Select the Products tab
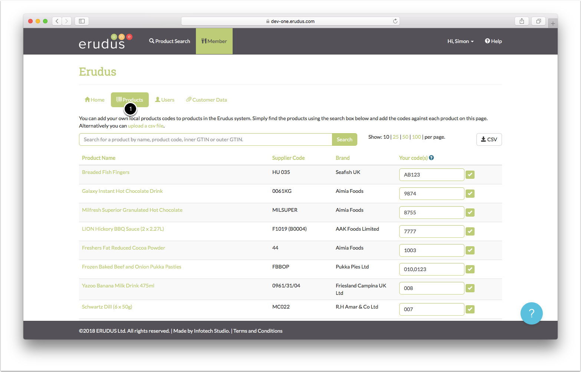 point(130,100)
